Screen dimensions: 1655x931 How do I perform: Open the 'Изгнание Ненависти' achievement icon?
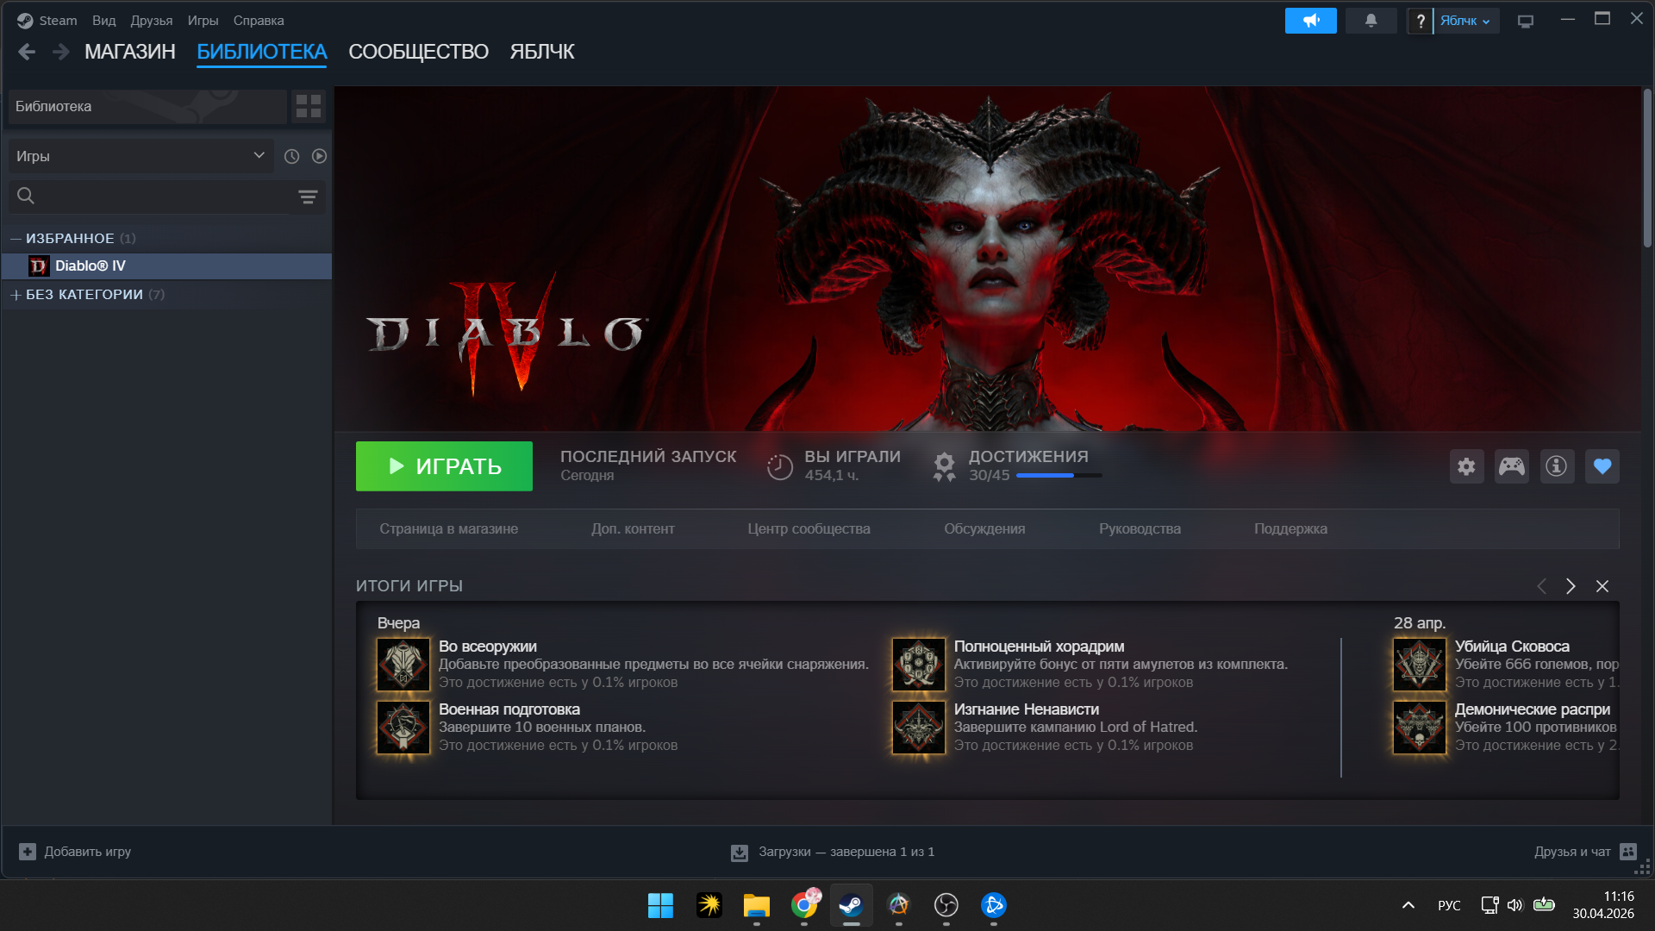tap(919, 728)
